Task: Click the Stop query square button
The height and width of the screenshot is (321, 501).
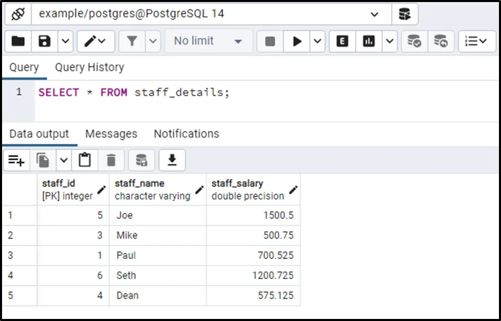Action: tap(270, 41)
